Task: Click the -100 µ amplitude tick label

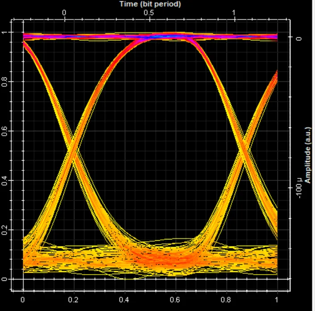Action: coord(299,188)
